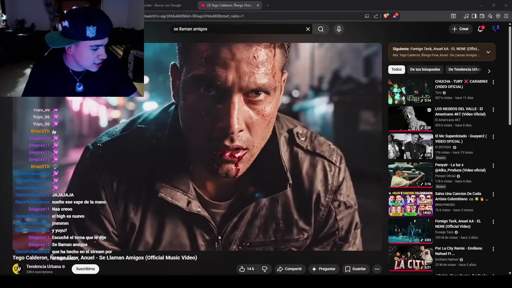This screenshot has width=512, height=288.
Task: Click the Suscribirse button
Action: tap(85, 269)
